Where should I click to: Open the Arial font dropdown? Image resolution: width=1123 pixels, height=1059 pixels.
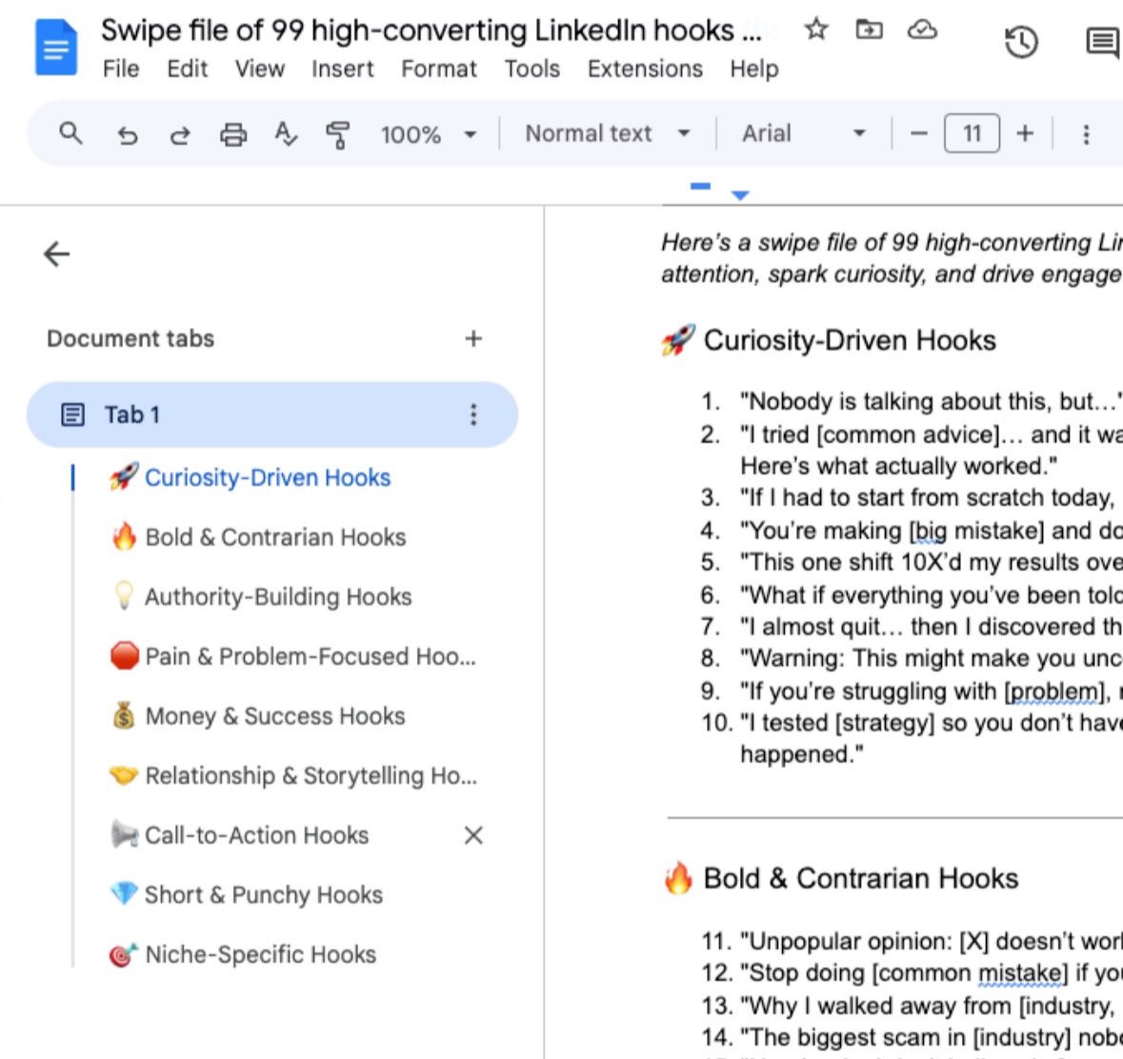(x=804, y=133)
